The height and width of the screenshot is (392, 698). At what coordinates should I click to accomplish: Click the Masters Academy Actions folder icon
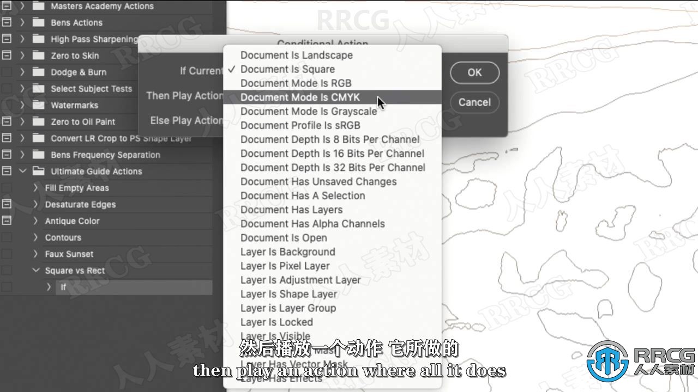click(38, 7)
